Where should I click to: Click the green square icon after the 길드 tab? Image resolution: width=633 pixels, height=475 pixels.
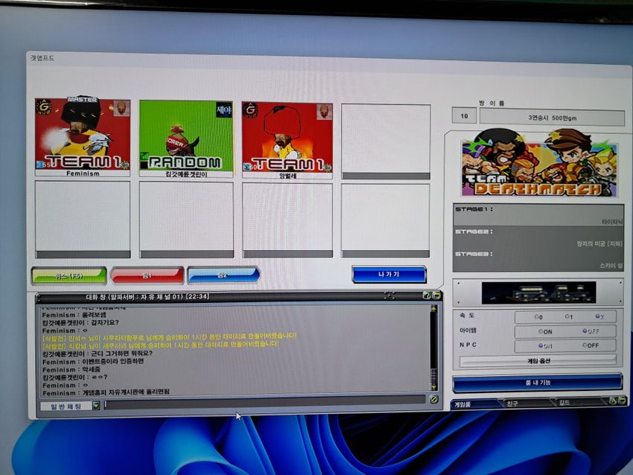tap(622, 401)
